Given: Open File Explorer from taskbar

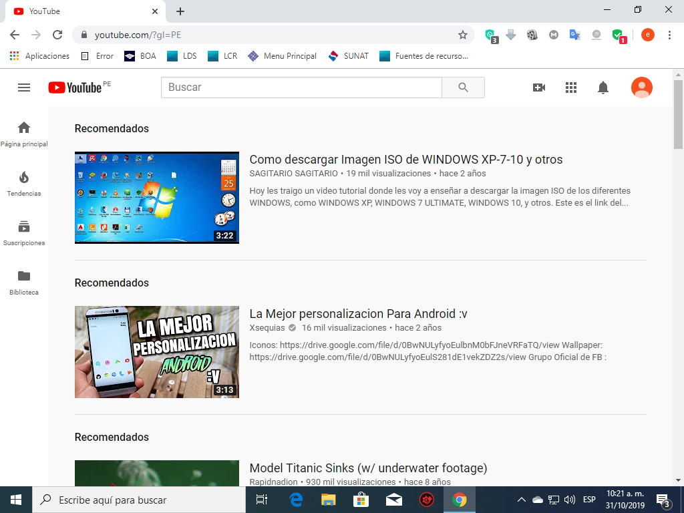Looking at the screenshot, I should [x=329, y=500].
